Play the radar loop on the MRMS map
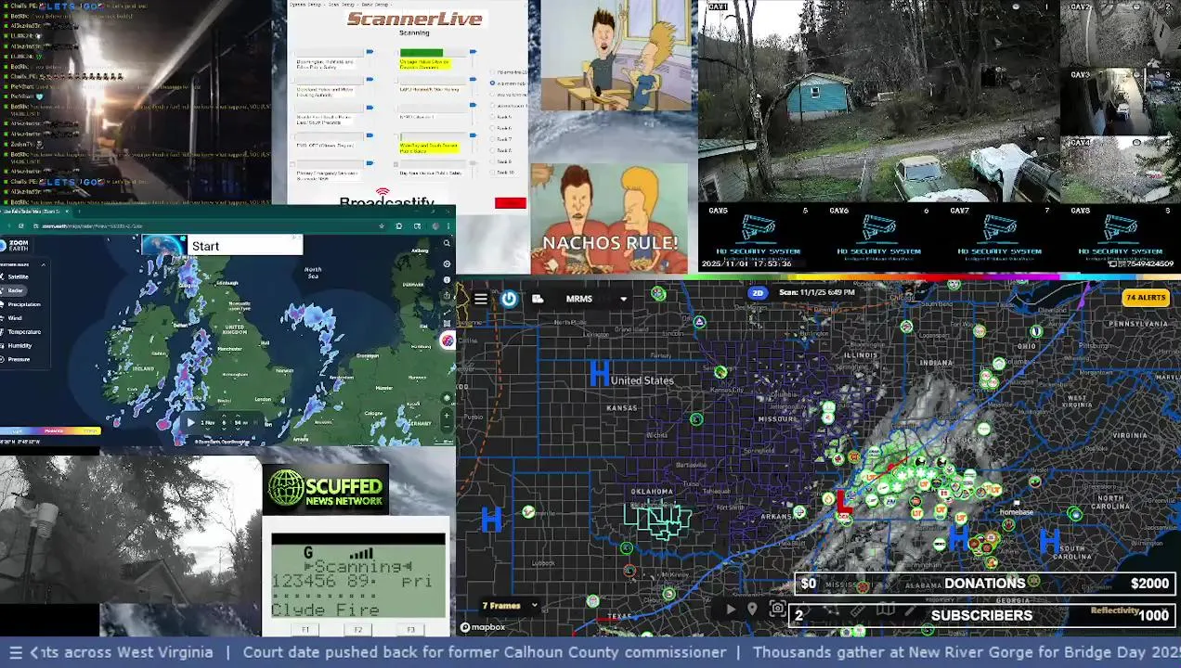This screenshot has width=1181, height=668. [x=731, y=610]
